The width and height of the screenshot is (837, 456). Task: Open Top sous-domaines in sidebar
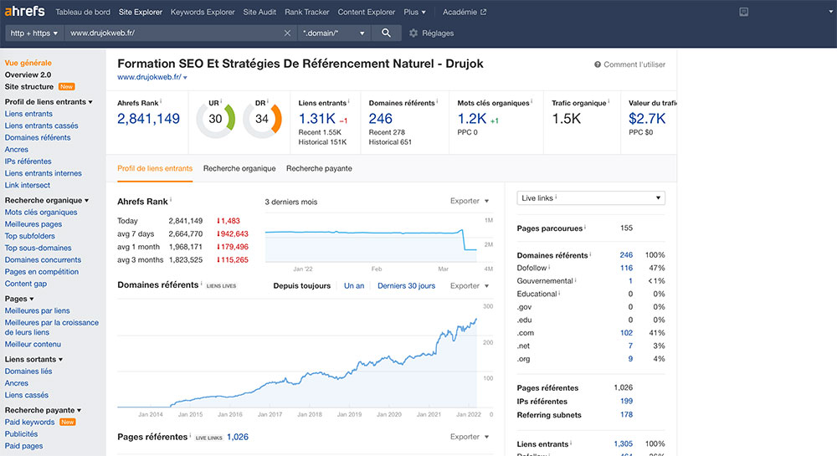coord(38,248)
